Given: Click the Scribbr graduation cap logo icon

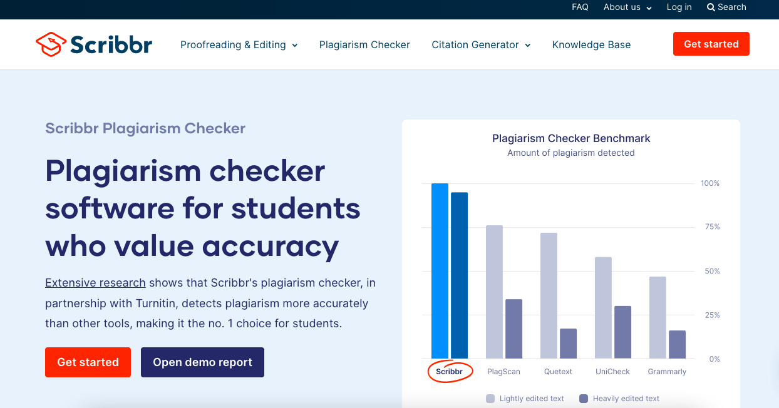Looking at the screenshot, I should (x=51, y=44).
